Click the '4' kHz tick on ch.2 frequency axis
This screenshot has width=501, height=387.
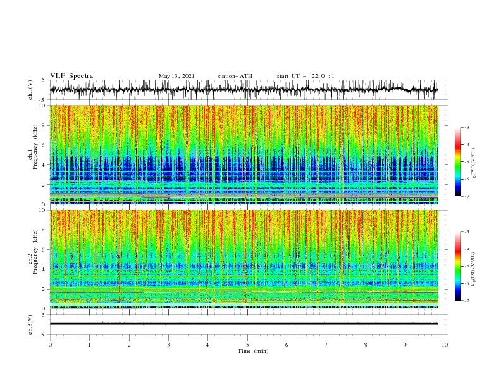[x=44, y=269]
